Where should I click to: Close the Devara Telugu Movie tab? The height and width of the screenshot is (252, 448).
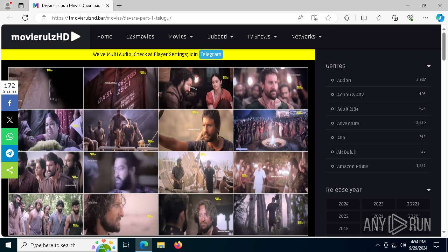107,6
